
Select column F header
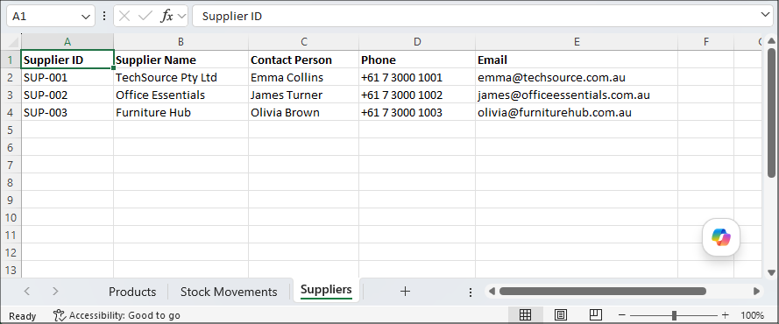705,42
